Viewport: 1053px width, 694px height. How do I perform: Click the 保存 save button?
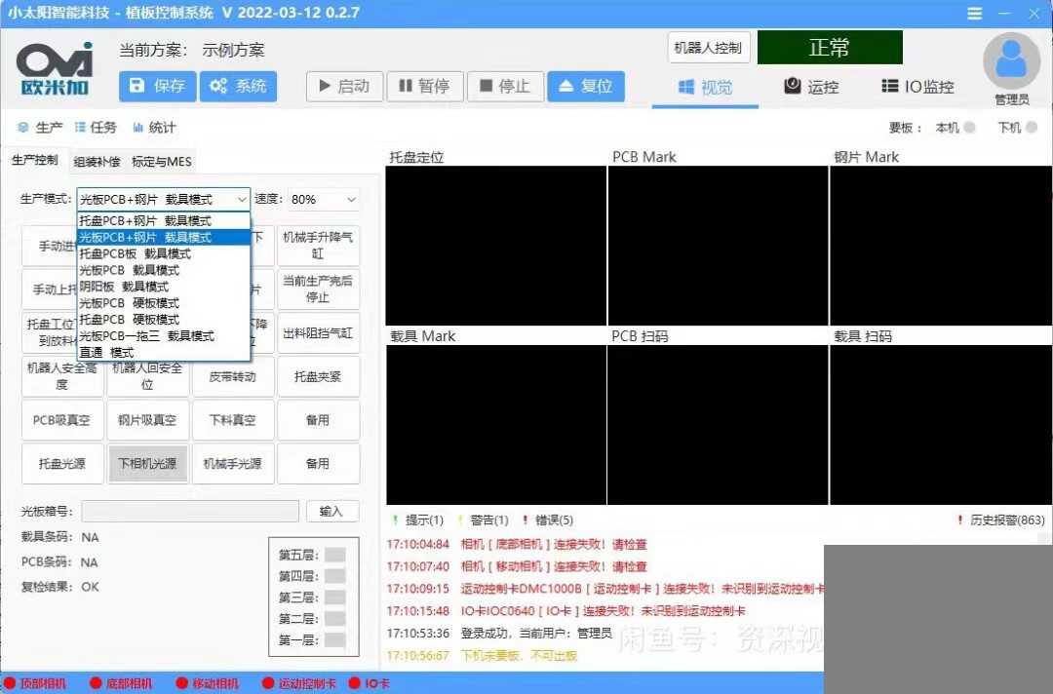click(x=158, y=87)
